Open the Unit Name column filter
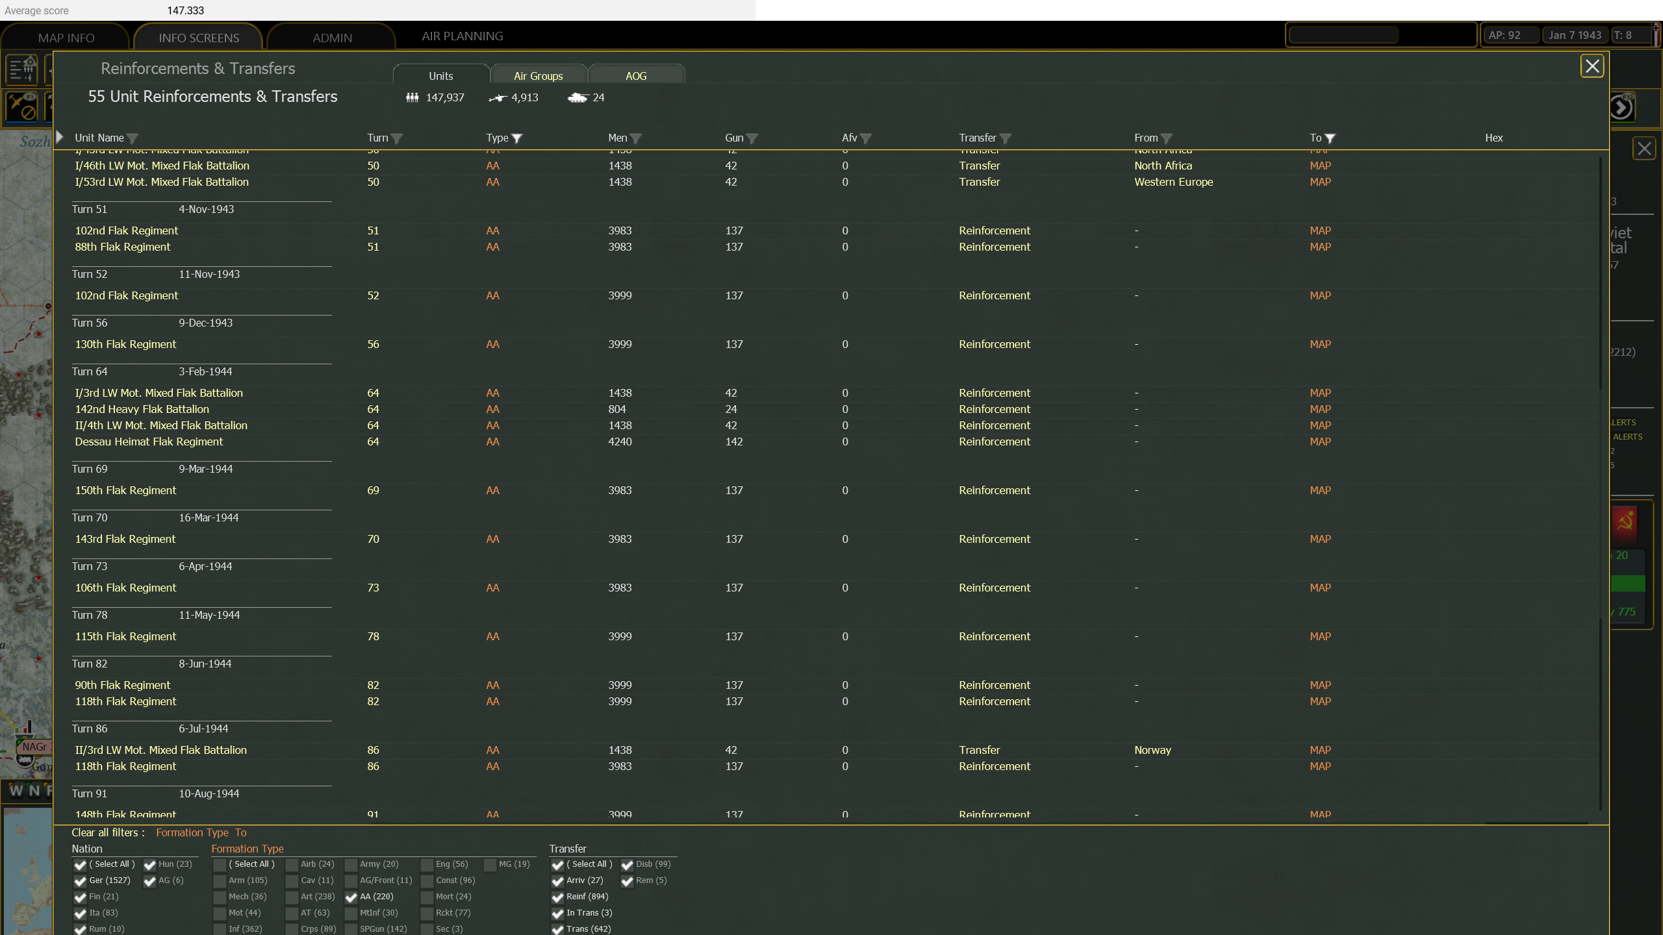 (133, 138)
